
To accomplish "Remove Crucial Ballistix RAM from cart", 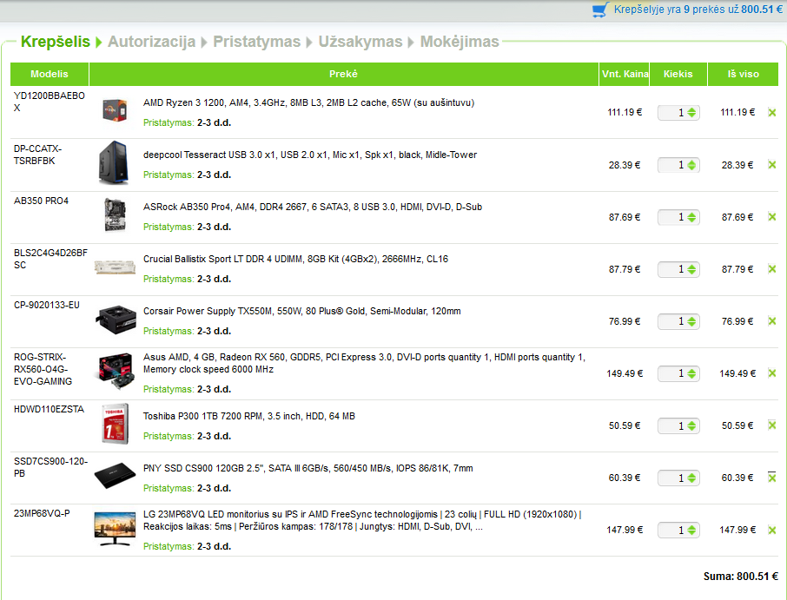I will [772, 269].
